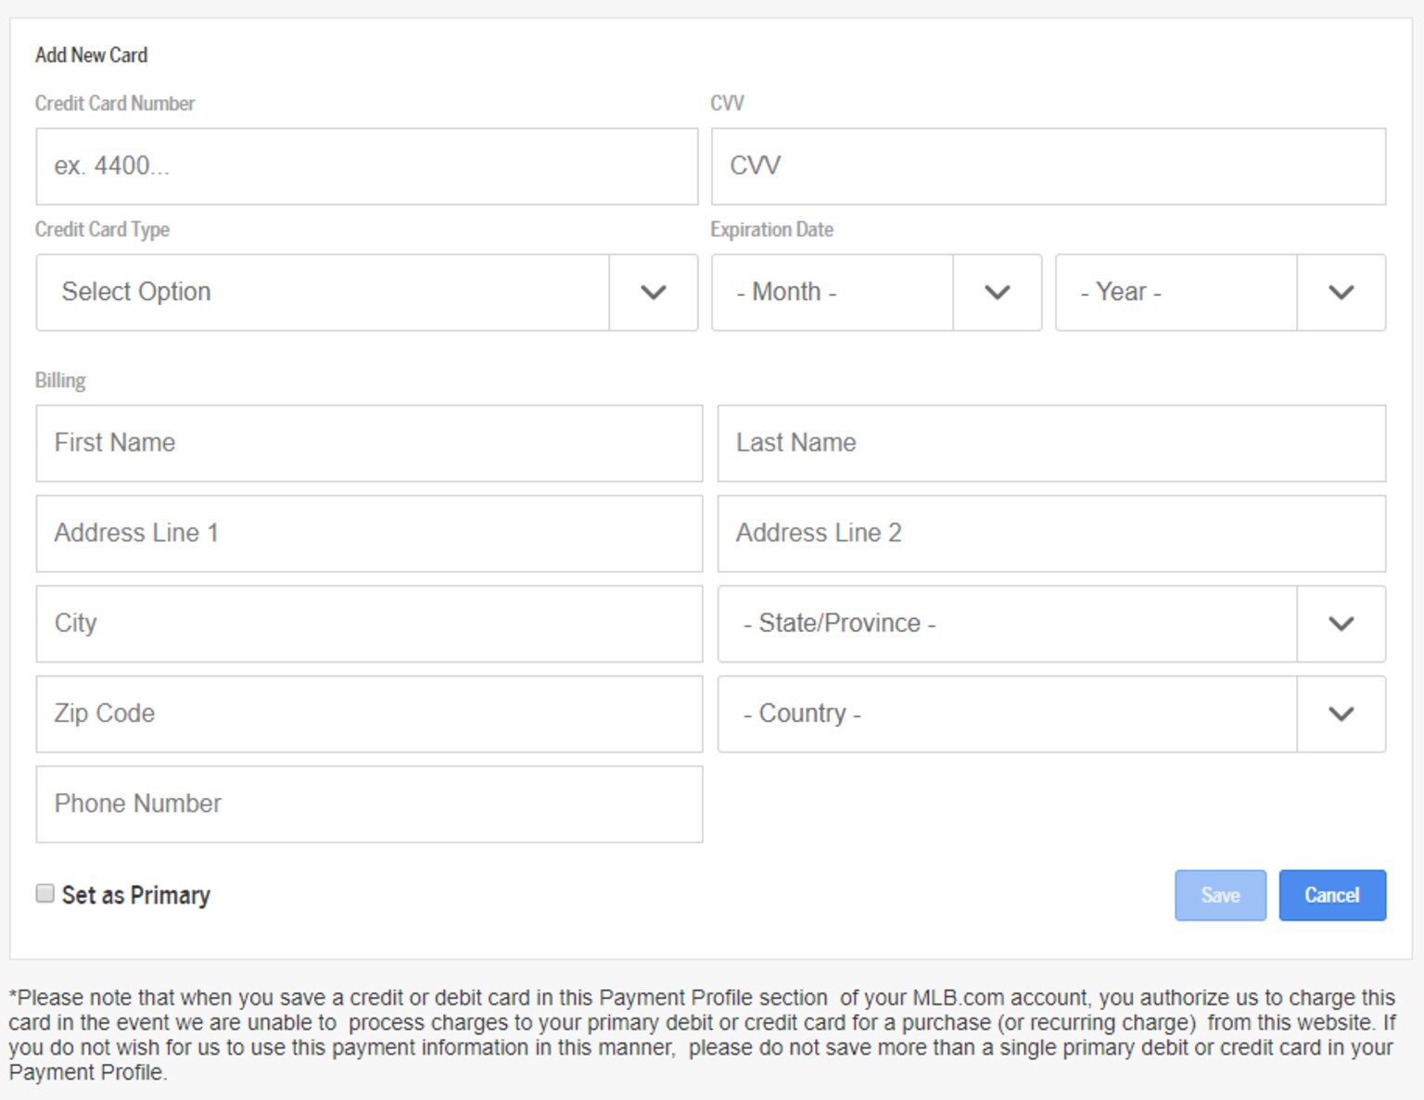1424x1100 pixels.
Task: Open the Credit Card Type dropdown chevron
Action: tap(654, 293)
